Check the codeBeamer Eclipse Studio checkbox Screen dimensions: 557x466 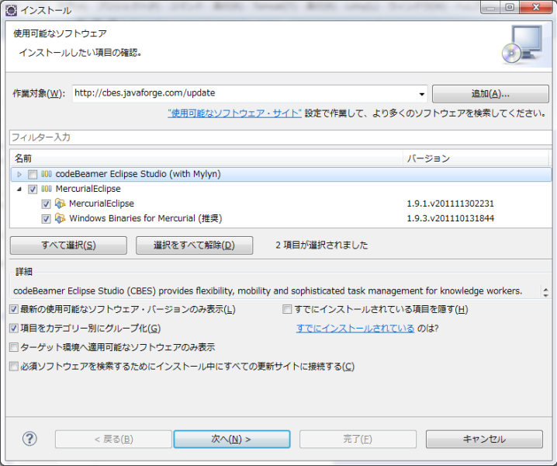pos(33,174)
